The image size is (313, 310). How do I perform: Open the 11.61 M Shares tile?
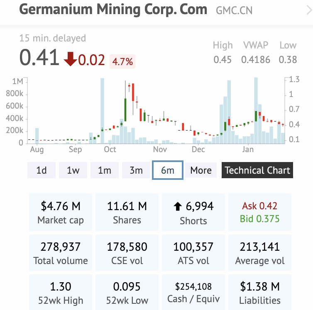tap(127, 212)
